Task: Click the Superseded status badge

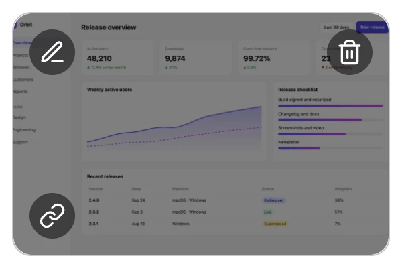Action: [275, 224]
